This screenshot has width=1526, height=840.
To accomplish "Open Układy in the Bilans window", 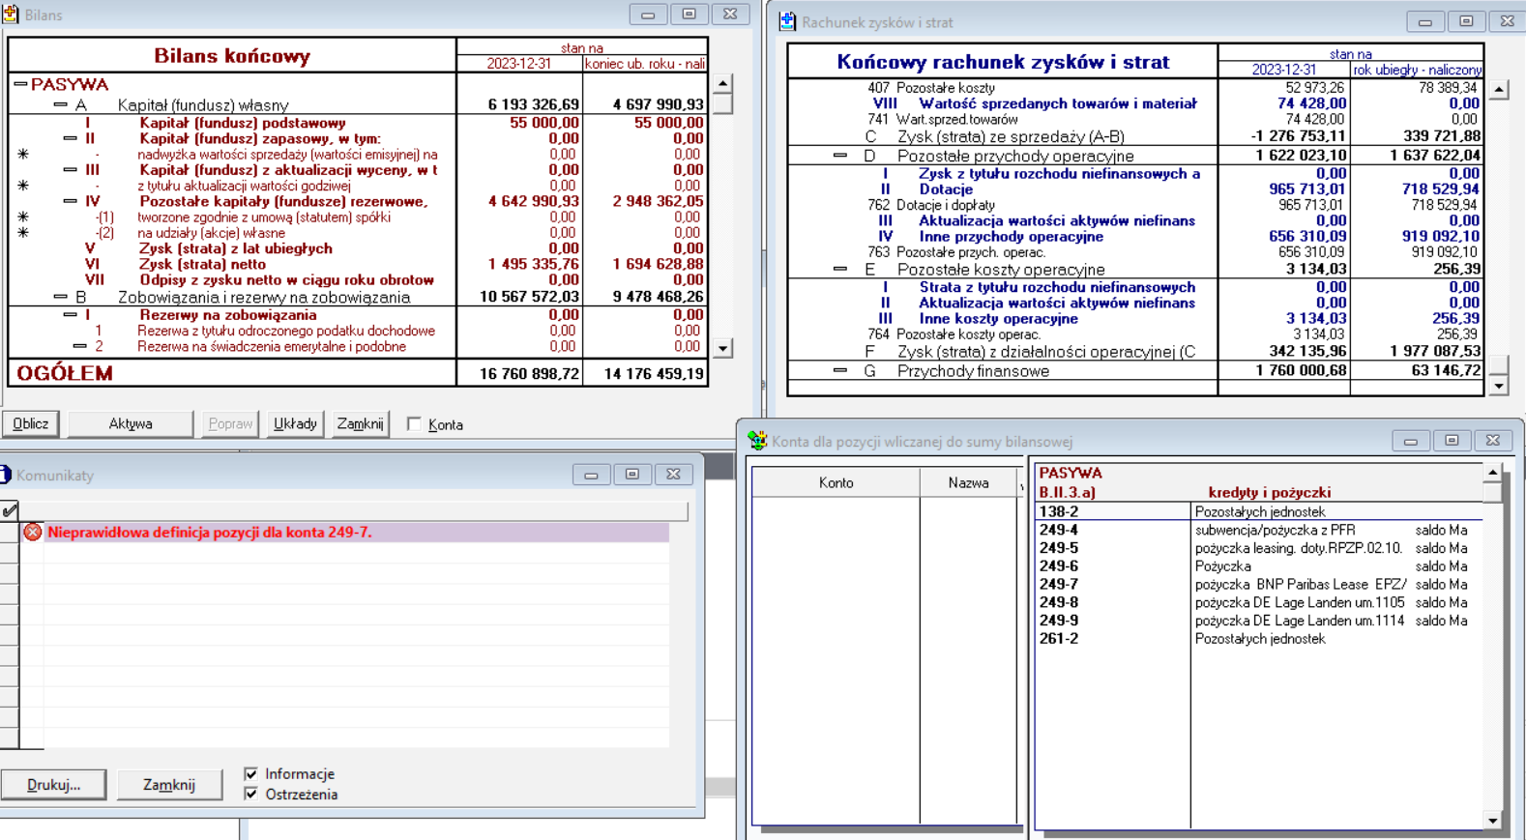I will 294,423.
